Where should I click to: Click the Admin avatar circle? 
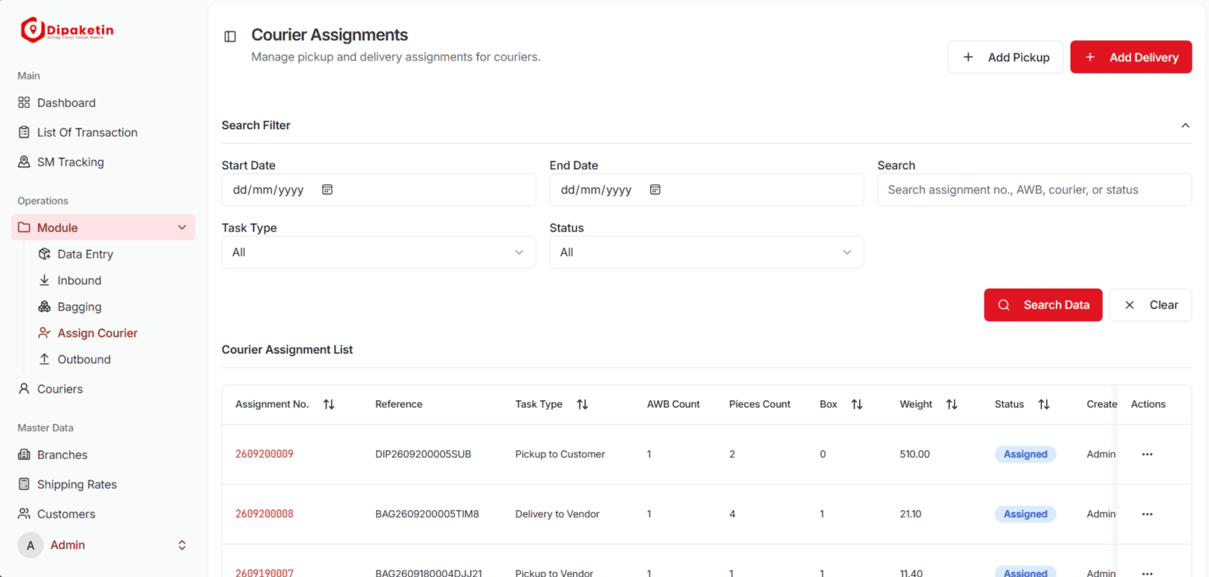(x=30, y=545)
